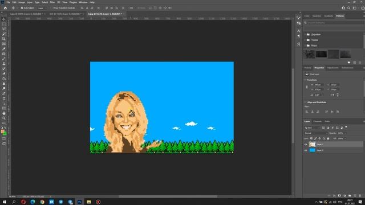Click the blue layer thumbnail
This screenshot has height=205, width=365.
[x=312, y=150]
